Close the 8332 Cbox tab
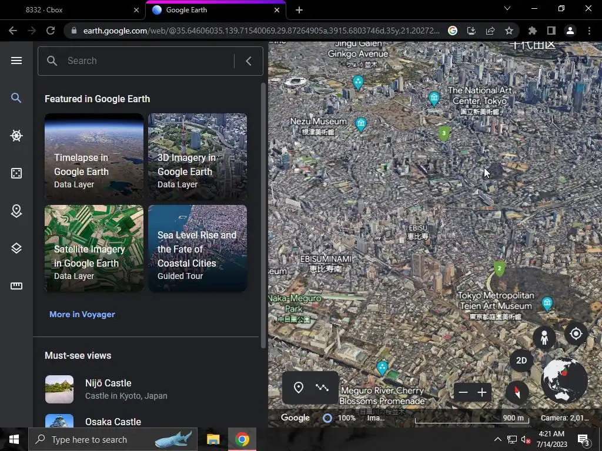602x451 pixels. 136,10
